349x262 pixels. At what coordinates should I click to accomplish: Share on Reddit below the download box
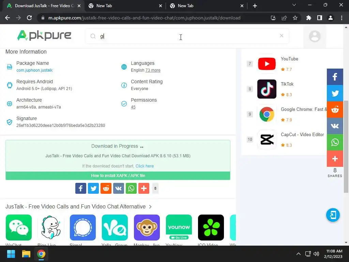coord(106,188)
